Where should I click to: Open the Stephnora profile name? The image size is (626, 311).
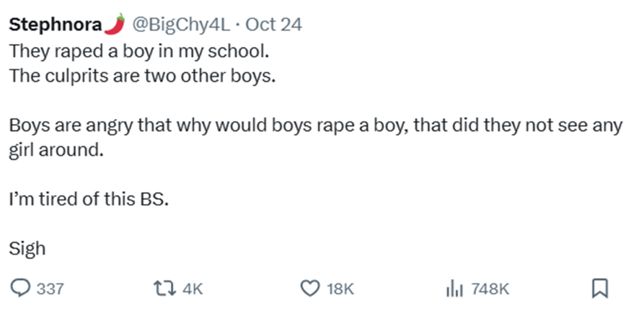point(55,24)
